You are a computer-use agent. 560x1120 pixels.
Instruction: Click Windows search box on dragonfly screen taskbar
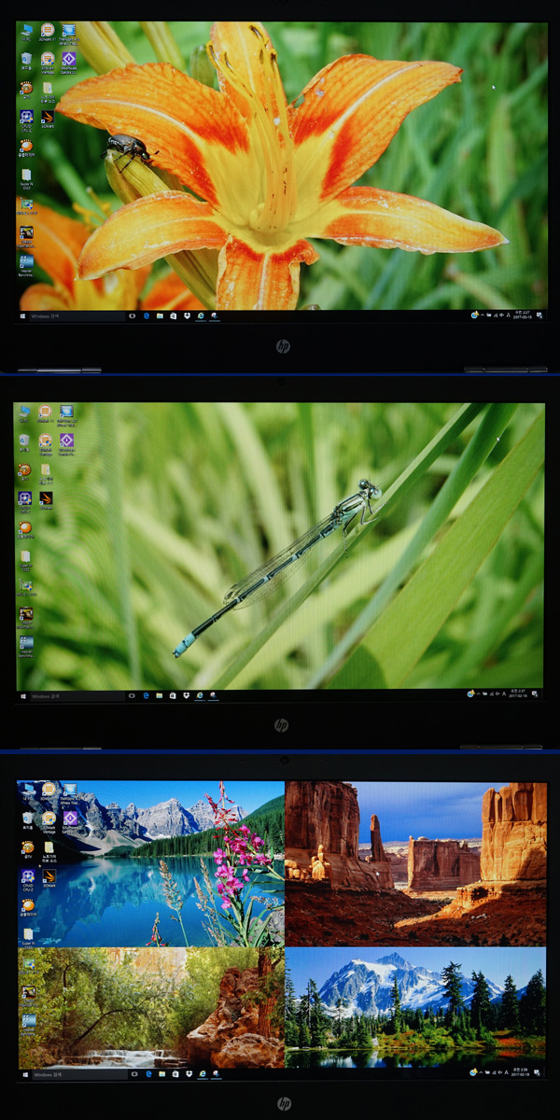[x=77, y=696]
